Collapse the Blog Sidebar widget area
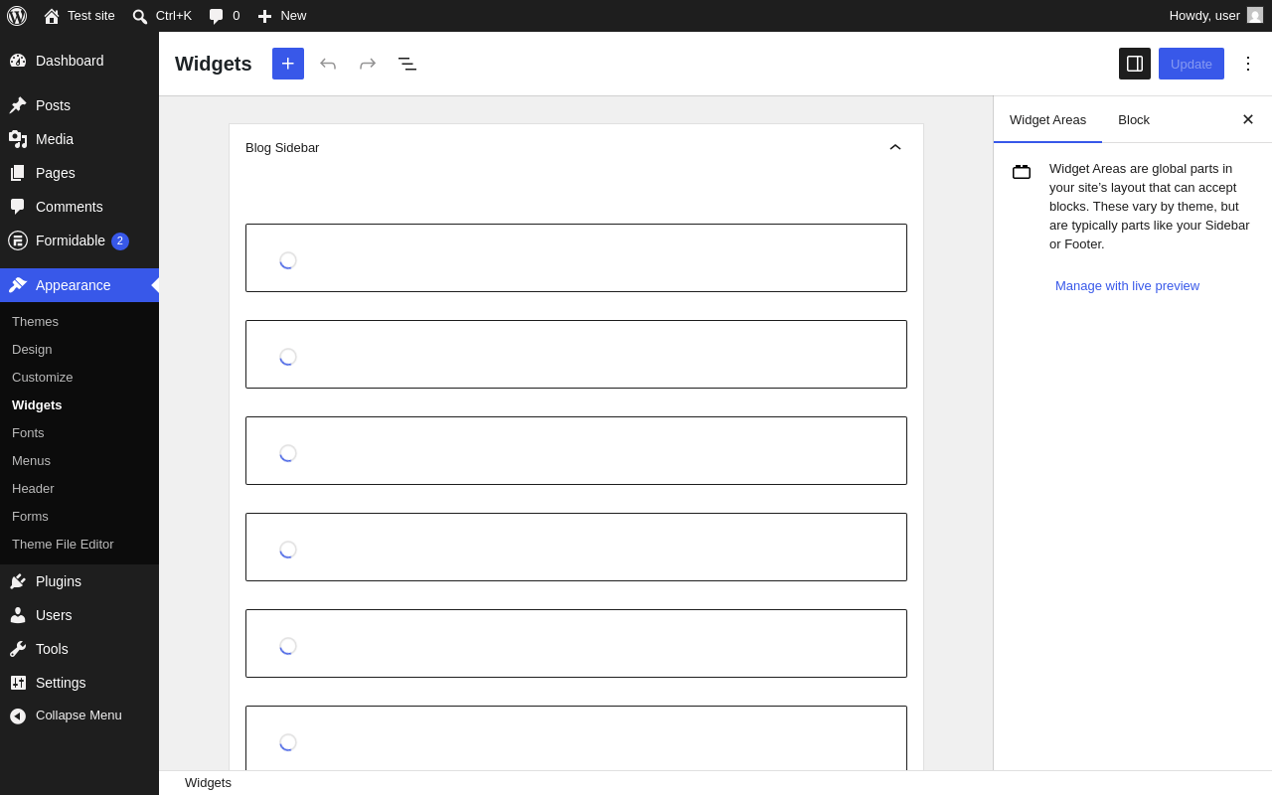The width and height of the screenshot is (1272, 795). click(x=895, y=147)
